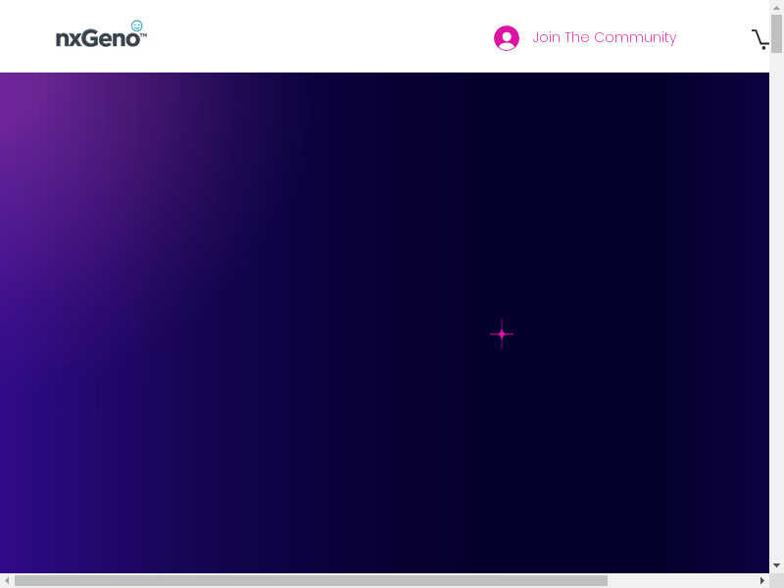Click the pink sparkle star on the banner
Image resolution: width=784 pixels, height=588 pixels.
coord(502,334)
